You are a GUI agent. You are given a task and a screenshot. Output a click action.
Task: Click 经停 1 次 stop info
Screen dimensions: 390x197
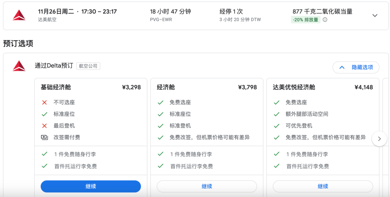(231, 12)
